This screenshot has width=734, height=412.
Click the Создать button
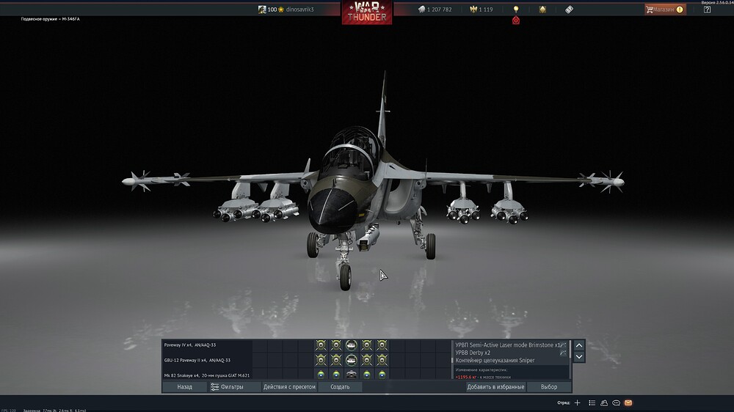coord(341,387)
